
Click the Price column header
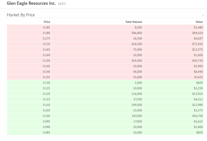tap(47, 22)
